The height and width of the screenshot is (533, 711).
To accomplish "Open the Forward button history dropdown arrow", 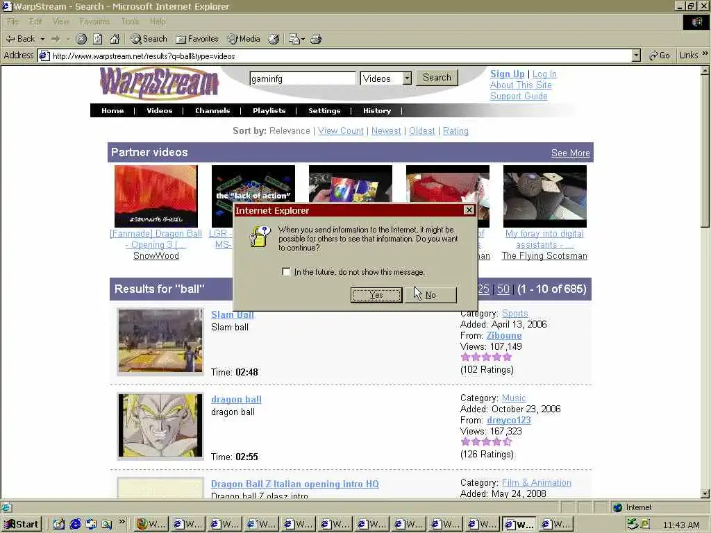I will [x=68, y=40].
